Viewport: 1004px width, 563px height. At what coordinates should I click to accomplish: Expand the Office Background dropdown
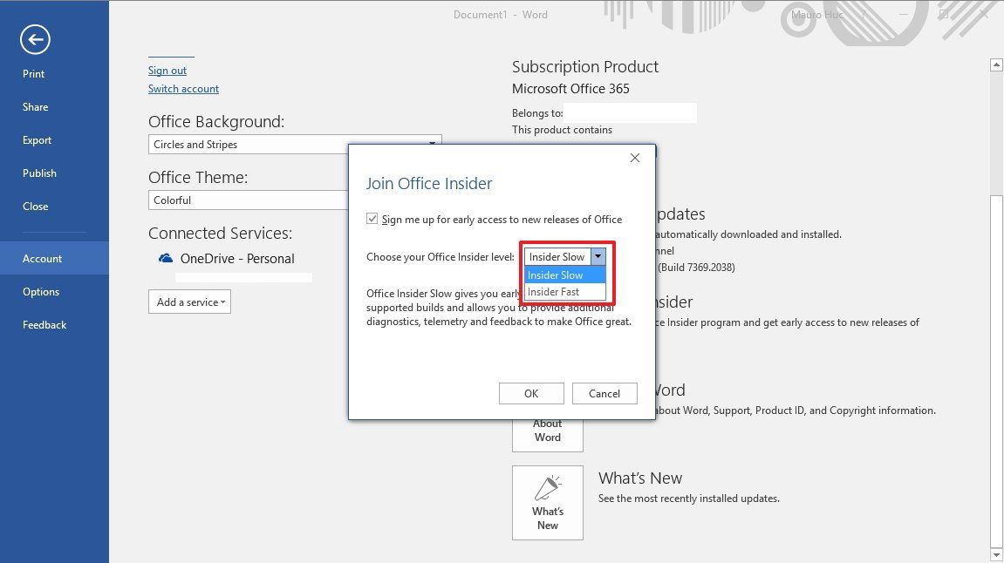click(431, 144)
